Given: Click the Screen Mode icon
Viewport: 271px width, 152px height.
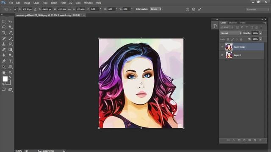Looking at the screenshot, I should tap(10, 89).
